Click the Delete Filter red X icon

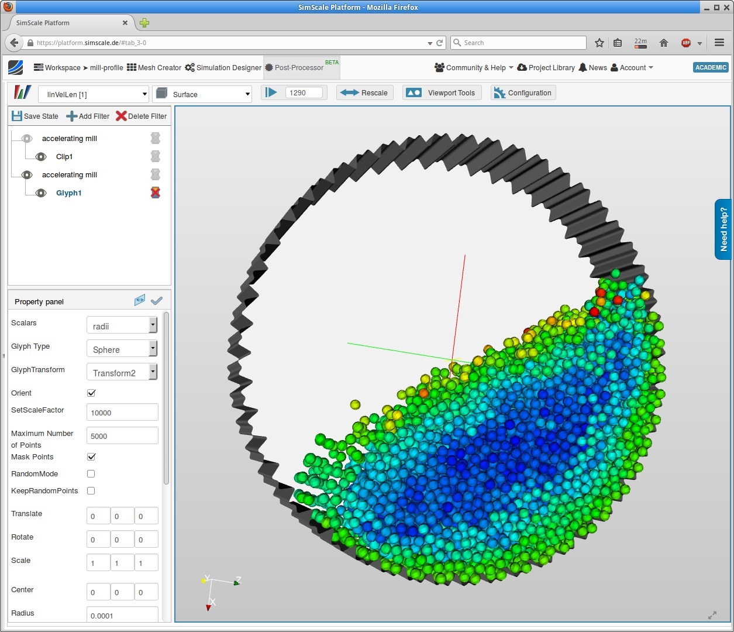121,116
